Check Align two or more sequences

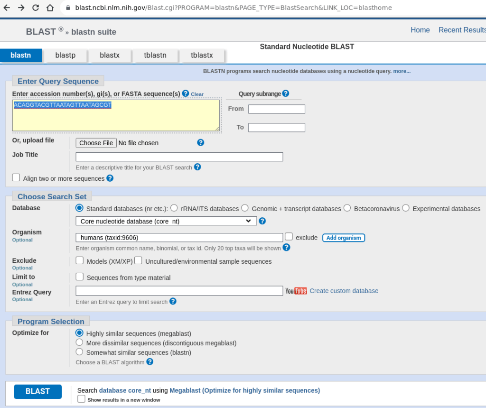[16, 177]
